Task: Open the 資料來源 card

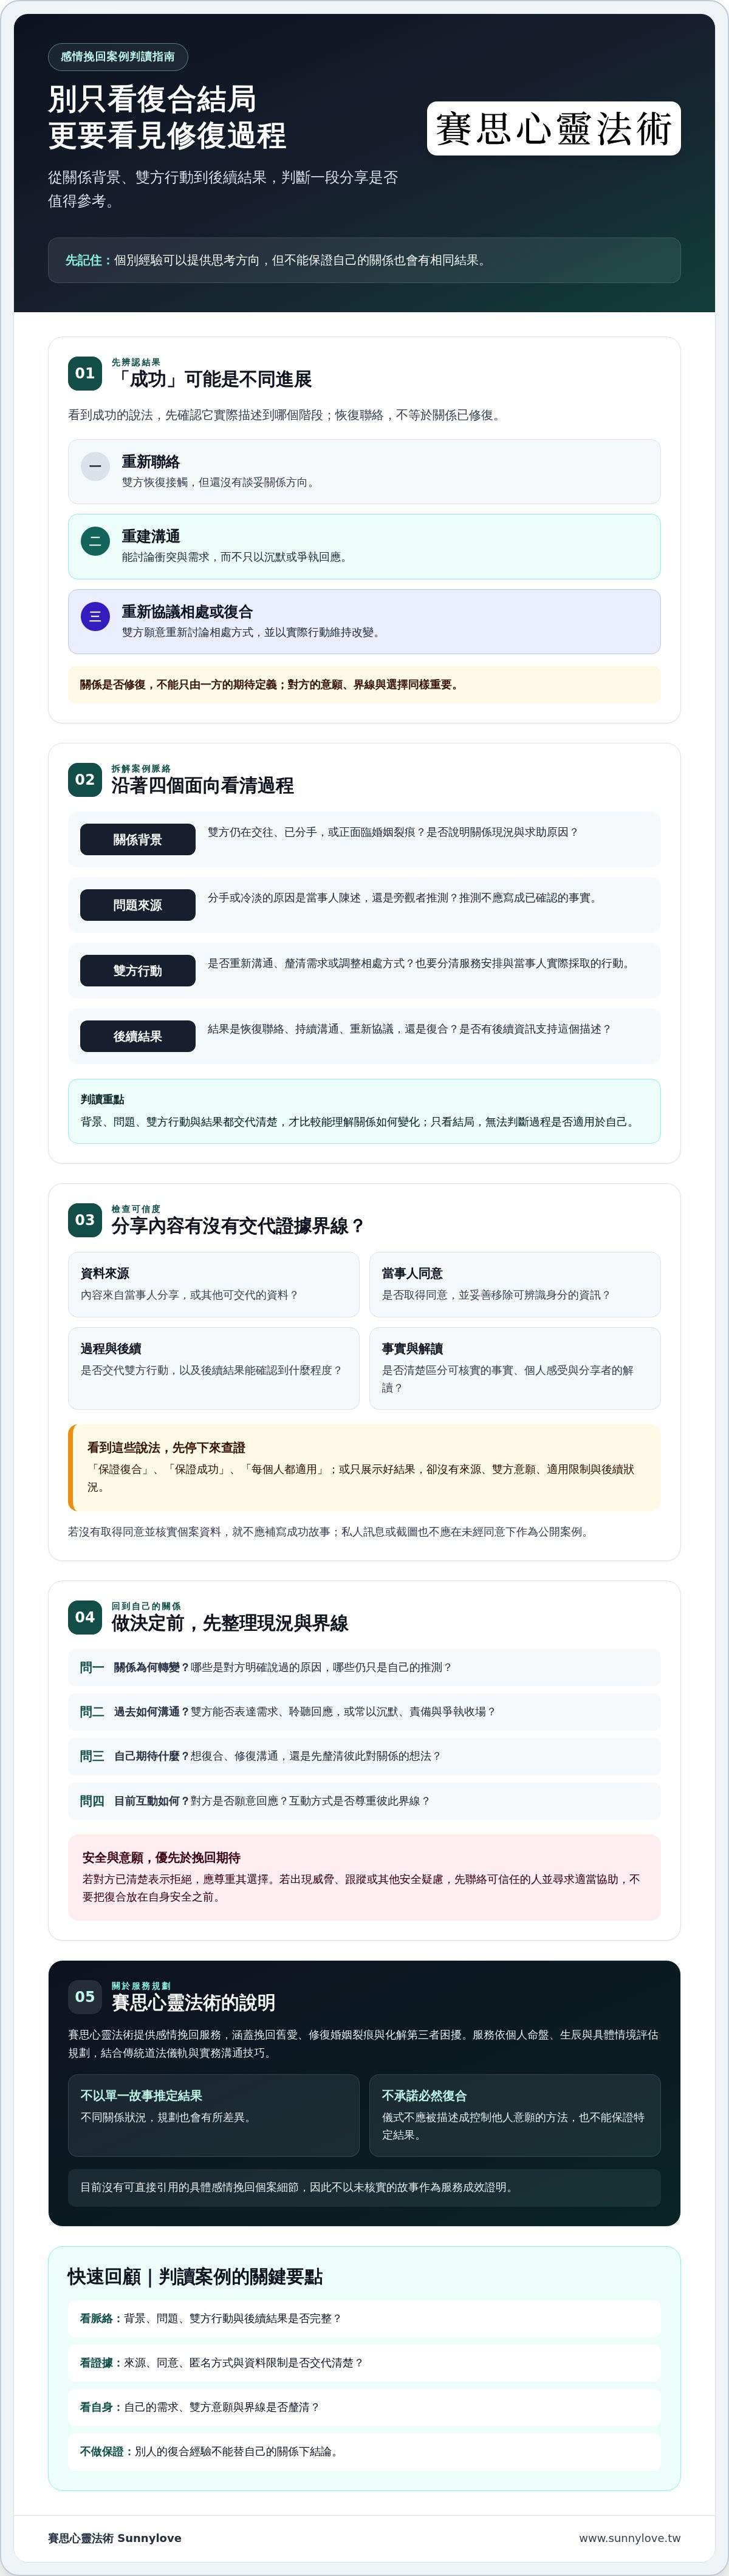Action: [x=213, y=1284]
